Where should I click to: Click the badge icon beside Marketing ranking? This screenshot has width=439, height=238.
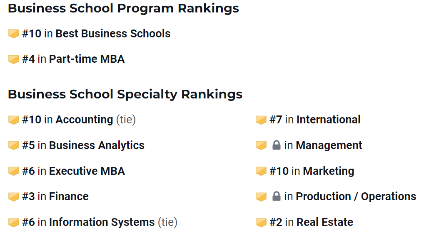point(261,171)
